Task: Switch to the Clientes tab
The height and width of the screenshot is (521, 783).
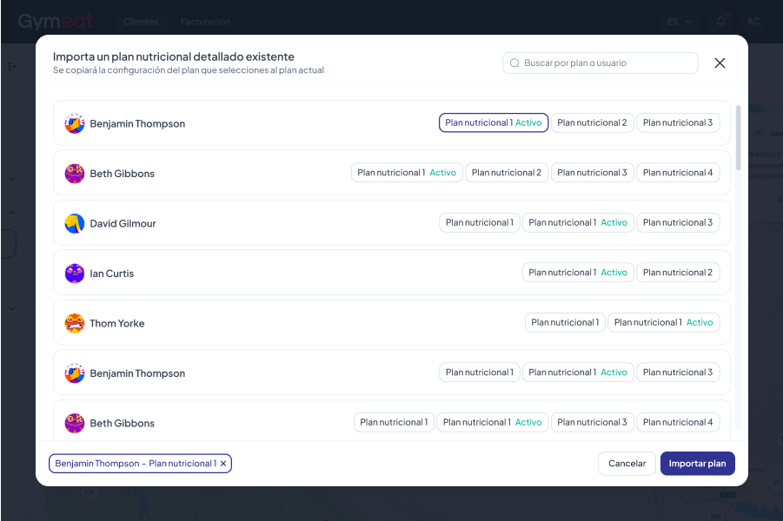Action: (141, 21)
